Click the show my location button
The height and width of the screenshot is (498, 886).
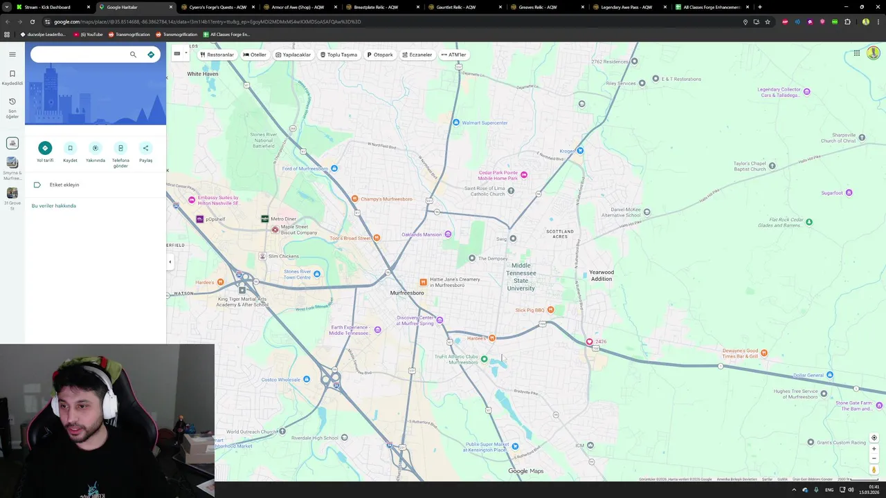874,438
